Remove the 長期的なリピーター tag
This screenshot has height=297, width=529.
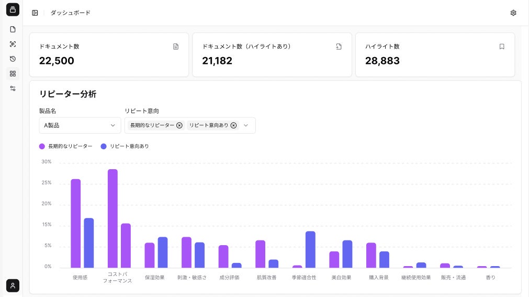(x=179, y=125)
